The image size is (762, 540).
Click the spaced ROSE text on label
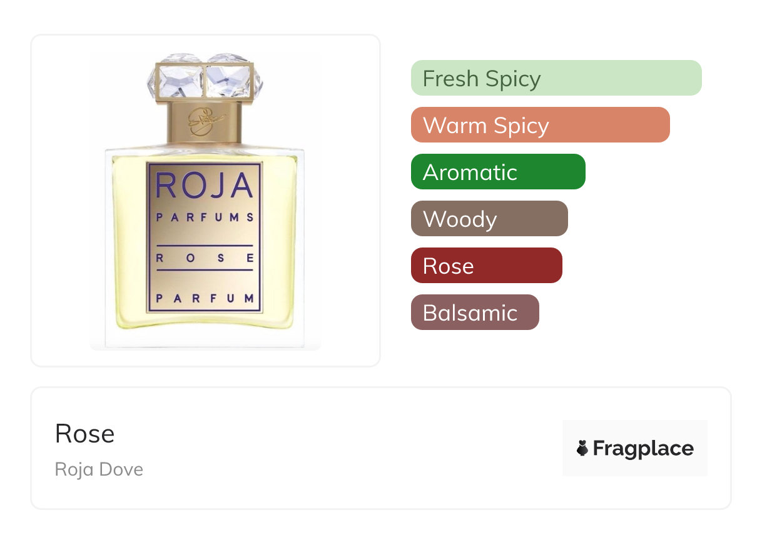point(205,257)
